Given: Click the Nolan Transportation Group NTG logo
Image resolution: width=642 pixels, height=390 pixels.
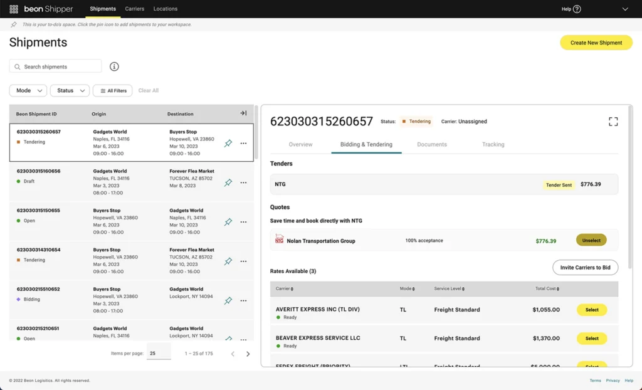Looking at the screenshot, I should (x=279, y=239).
